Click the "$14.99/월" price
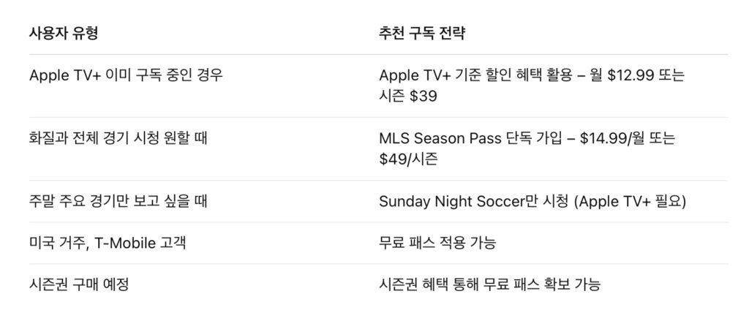Image resolution: width=749 pixels, height=324 pixels. 610,137
